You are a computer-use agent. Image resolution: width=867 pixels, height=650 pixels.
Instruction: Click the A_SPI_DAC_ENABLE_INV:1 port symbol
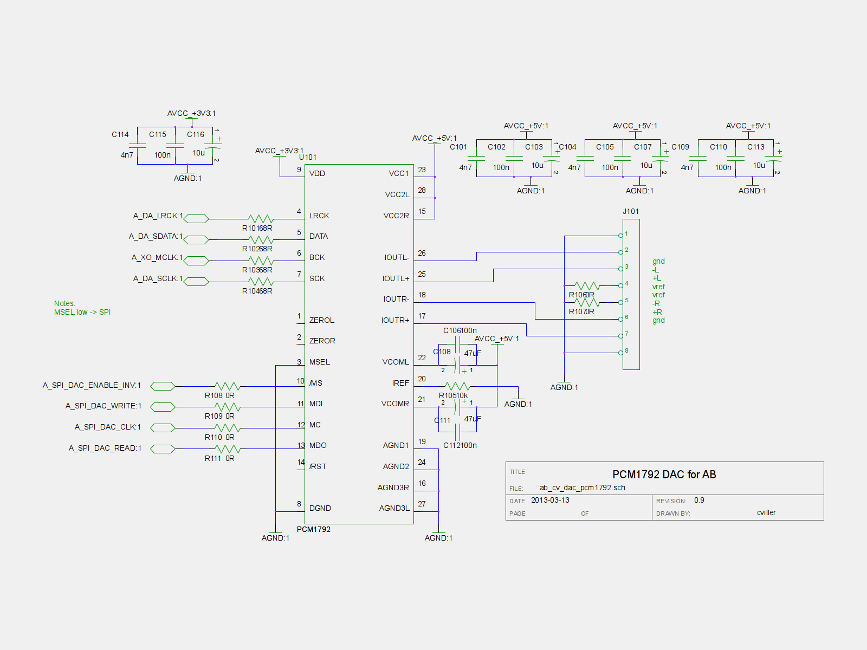163,386
